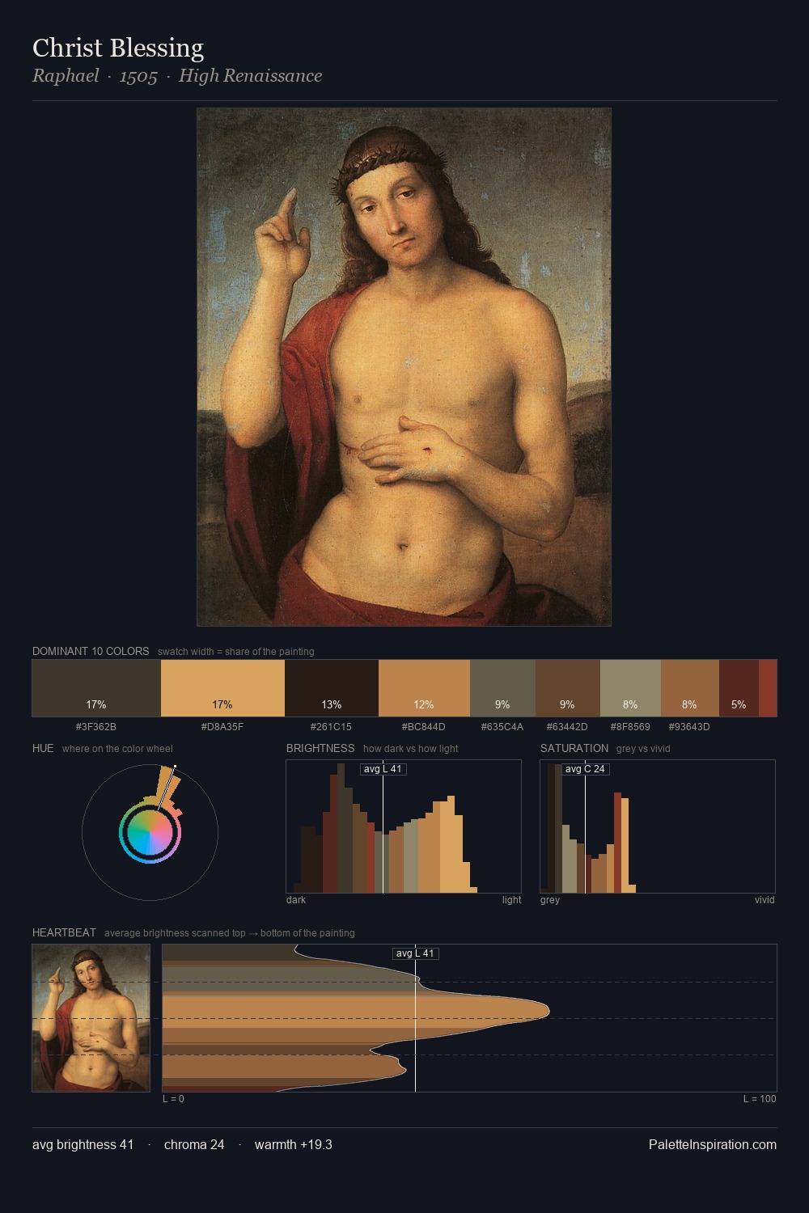The height and width of the screenshot is (1213, 809).
Task: Click 'grey vs vivid' caption
Action: tap(643, 749)
